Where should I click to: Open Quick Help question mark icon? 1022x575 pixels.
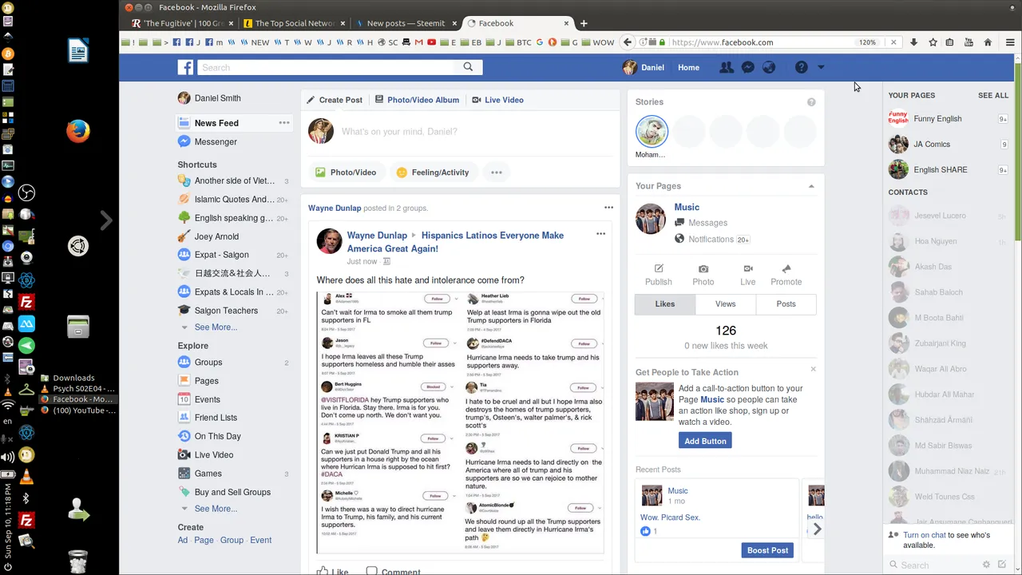coord(802,68)
